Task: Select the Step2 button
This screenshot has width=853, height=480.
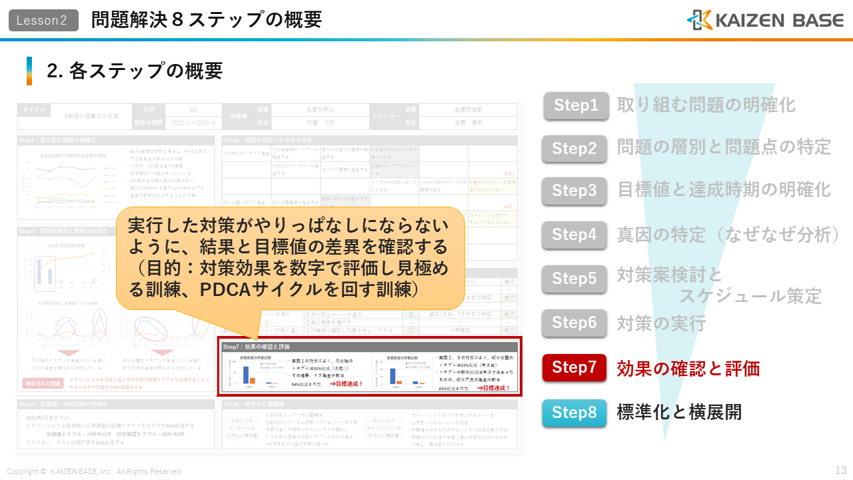Action: (574, 149)
